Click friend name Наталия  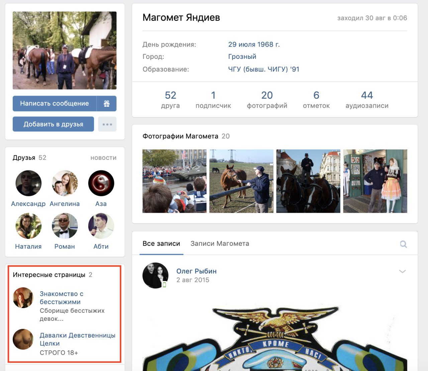click(28, 247)
